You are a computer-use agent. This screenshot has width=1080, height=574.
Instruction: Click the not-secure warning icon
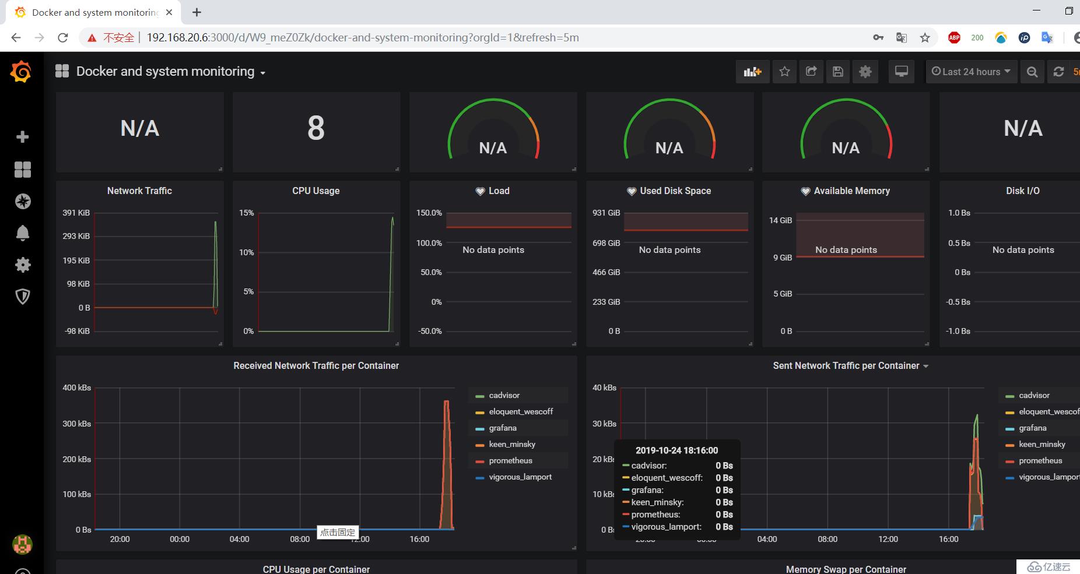click(92, 38)
